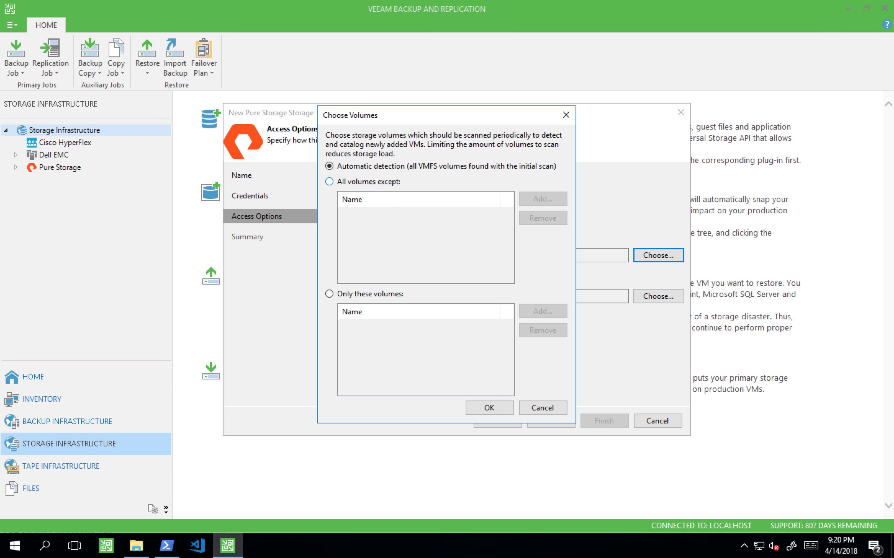Expand Dell EMC tree item
Screen dimensions: 894x558
[x=14, y=154]
